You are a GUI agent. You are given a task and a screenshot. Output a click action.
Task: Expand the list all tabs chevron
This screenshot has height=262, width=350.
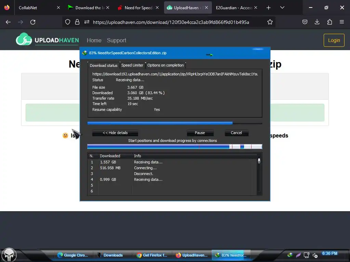(282, 8)
